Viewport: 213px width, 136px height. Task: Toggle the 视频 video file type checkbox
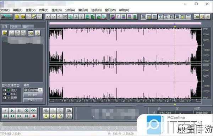tap(5, 97)
